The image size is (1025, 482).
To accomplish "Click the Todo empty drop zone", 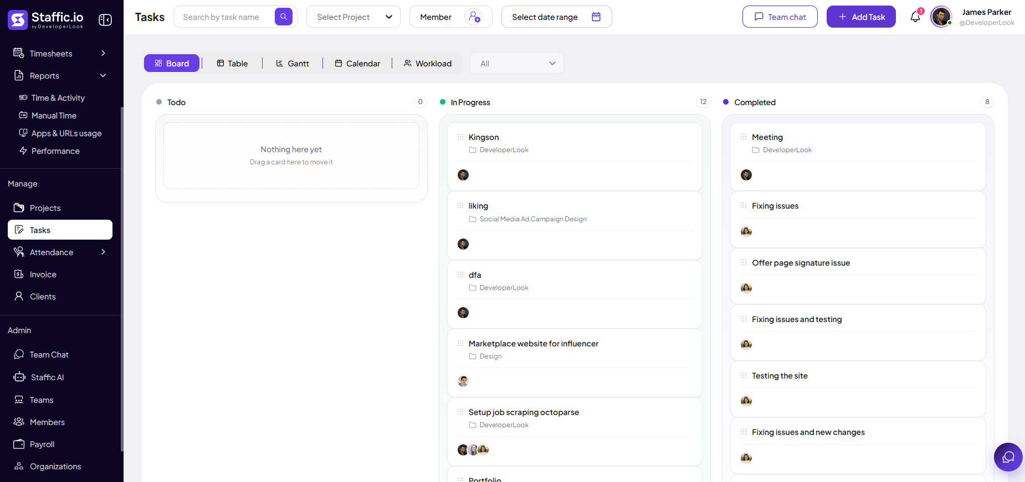I will click(x=291, y=156).
